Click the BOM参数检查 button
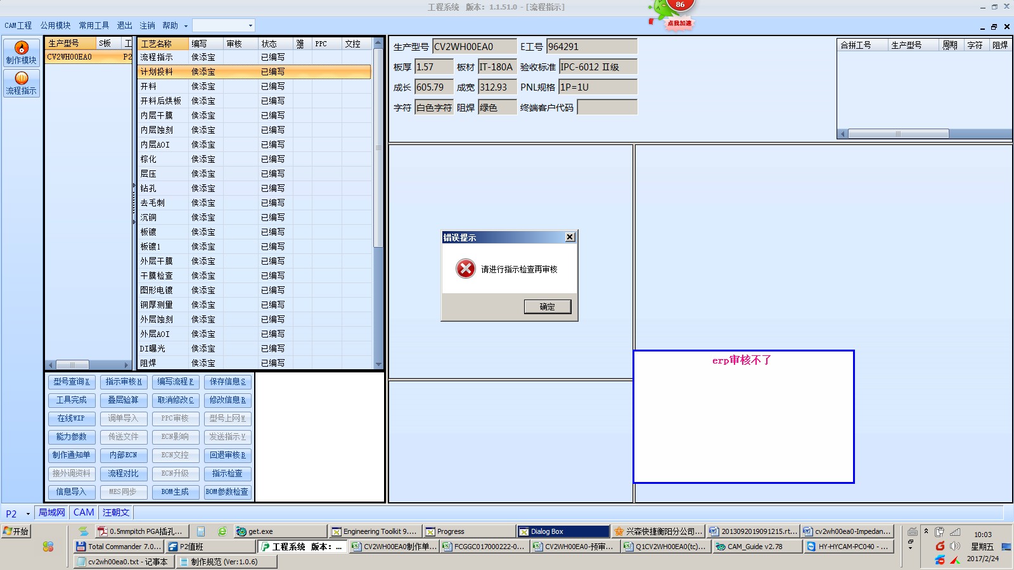The image size is (1014, 570). tap(228, 492)
